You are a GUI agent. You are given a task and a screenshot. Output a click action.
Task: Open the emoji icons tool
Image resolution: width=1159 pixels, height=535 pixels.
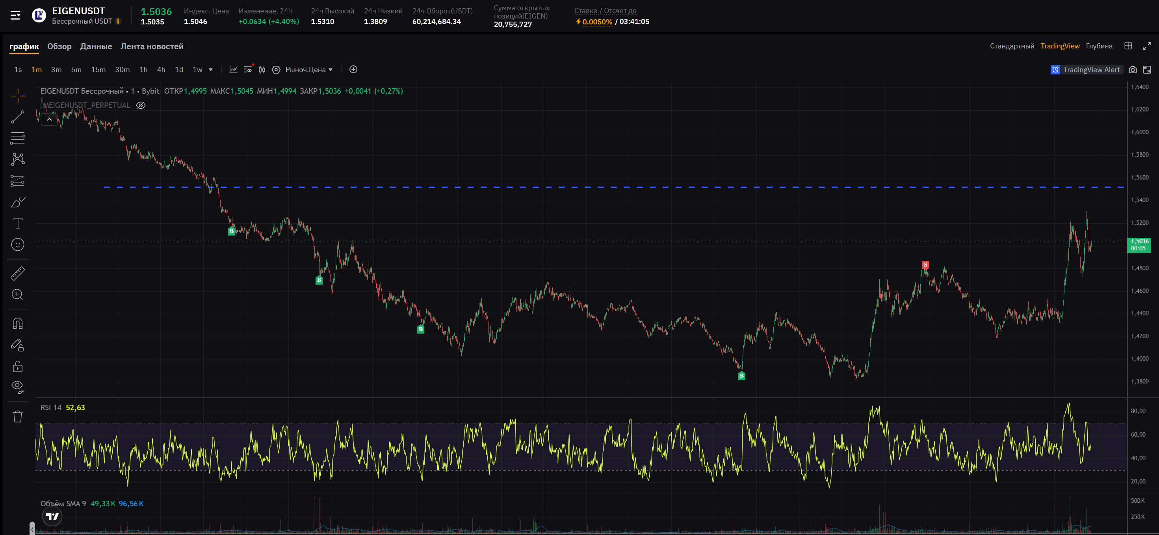[x=18, y=244]
